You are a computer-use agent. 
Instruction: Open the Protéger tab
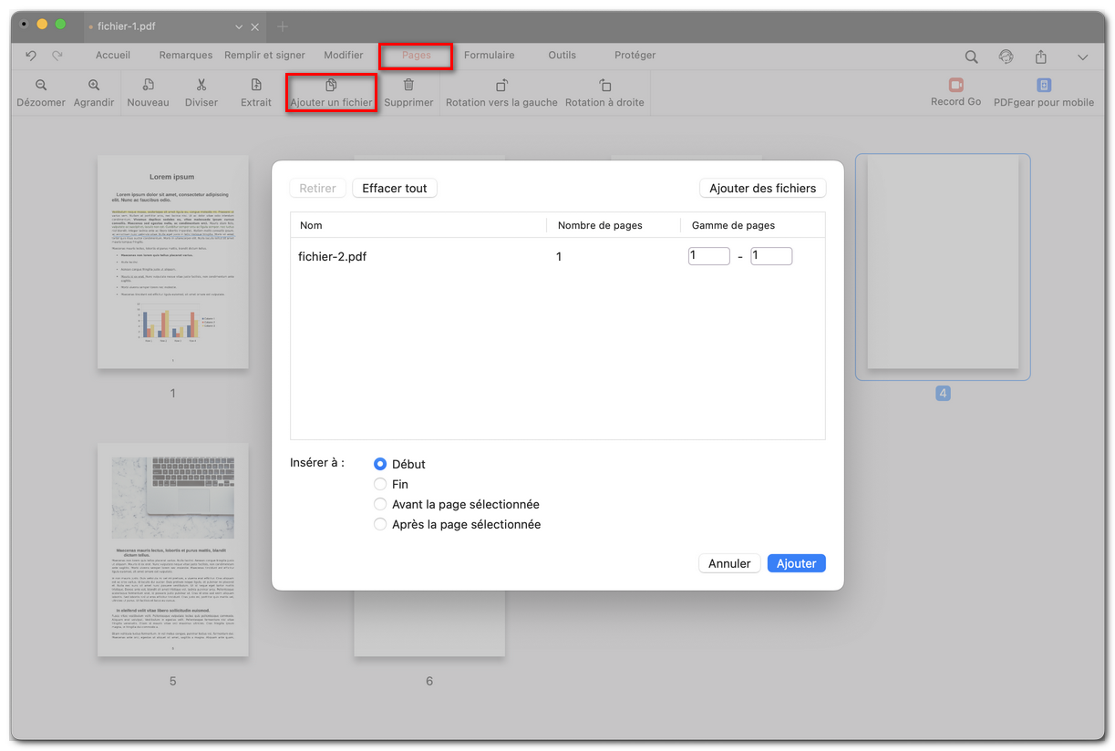tap(634, 55)
